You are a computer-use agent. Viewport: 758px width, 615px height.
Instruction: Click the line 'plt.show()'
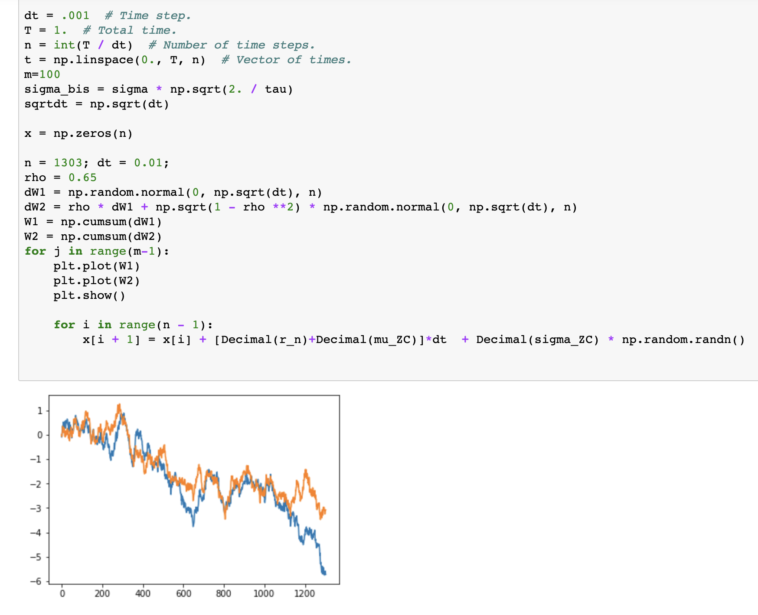tap(89, 295)
